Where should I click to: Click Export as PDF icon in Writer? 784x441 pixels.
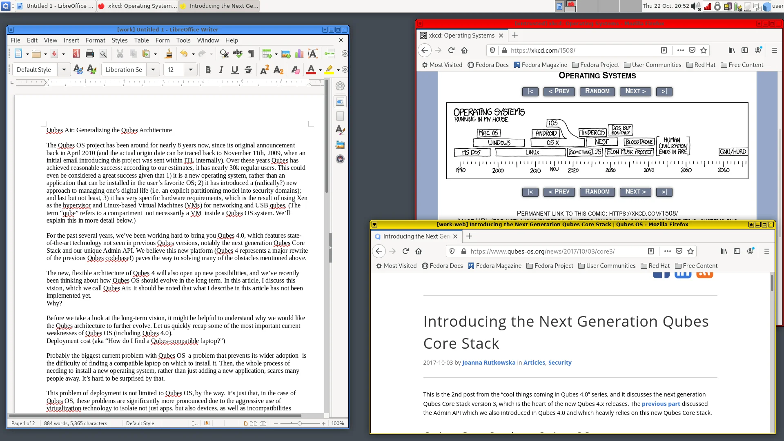(76, 53)
